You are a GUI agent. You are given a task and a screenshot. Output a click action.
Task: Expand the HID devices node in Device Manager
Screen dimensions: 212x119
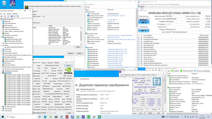[1, 25]
